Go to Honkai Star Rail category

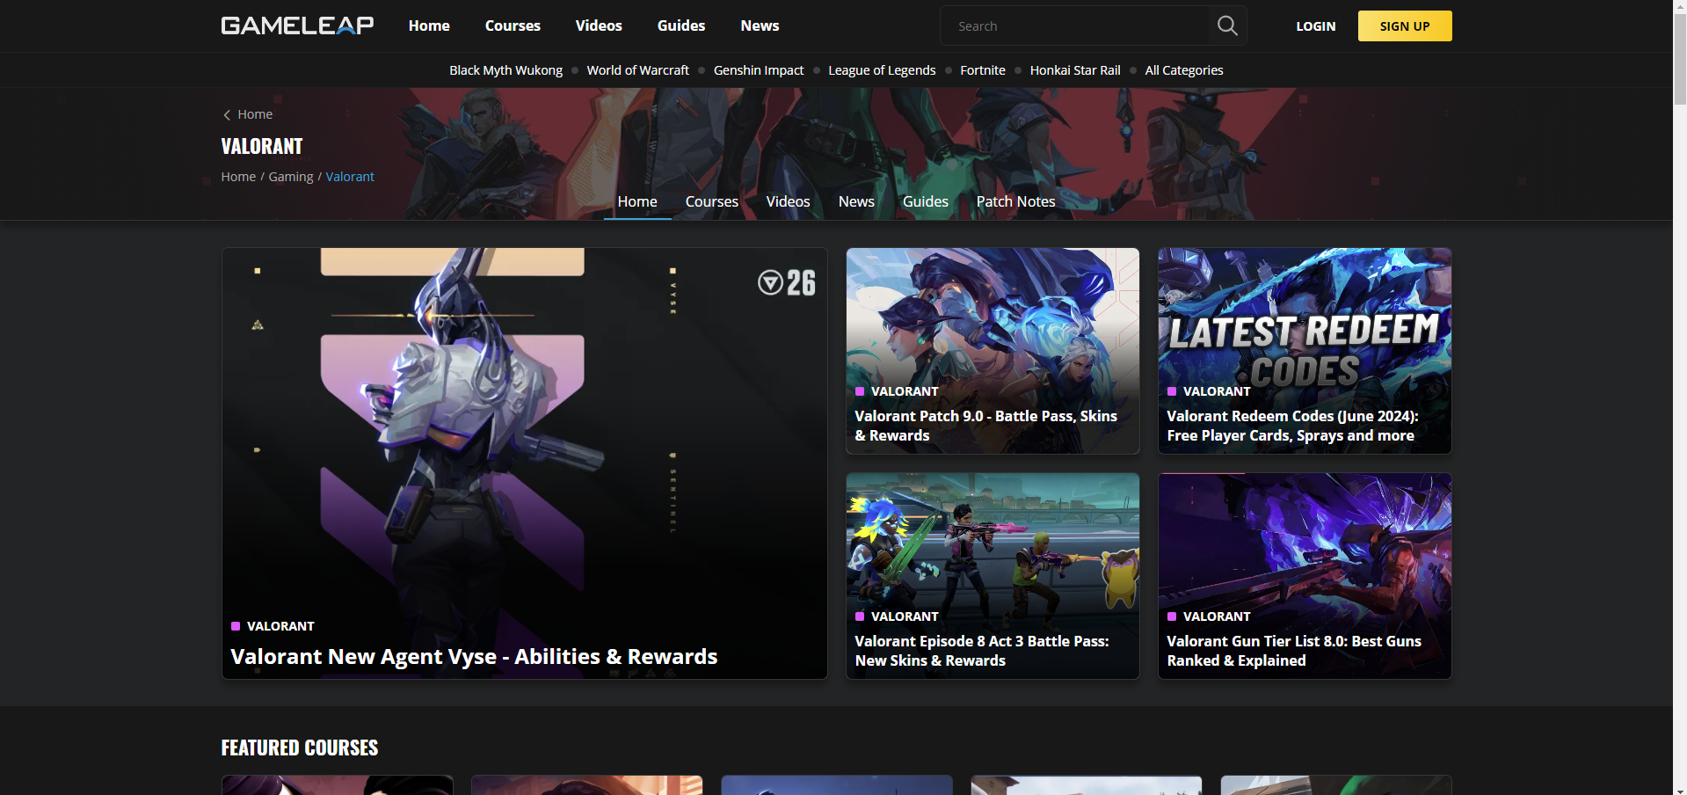(x=1075, y=70)
